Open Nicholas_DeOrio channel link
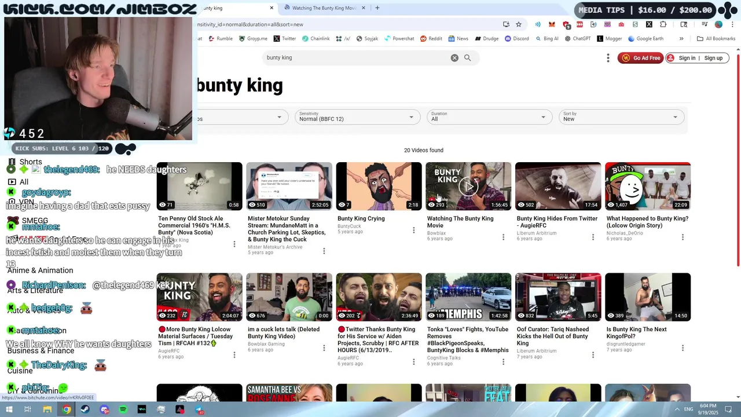The image size is (741, 417). pos(625,233)
